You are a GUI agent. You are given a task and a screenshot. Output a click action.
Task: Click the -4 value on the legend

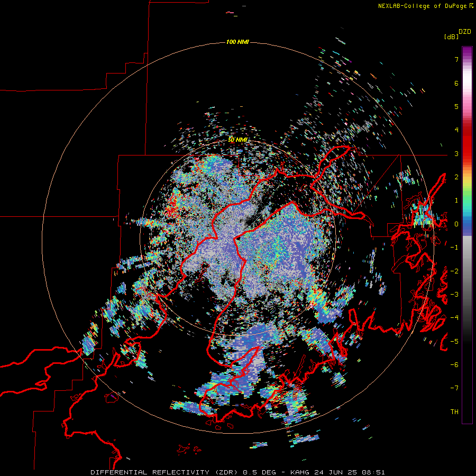click(454, 318)
